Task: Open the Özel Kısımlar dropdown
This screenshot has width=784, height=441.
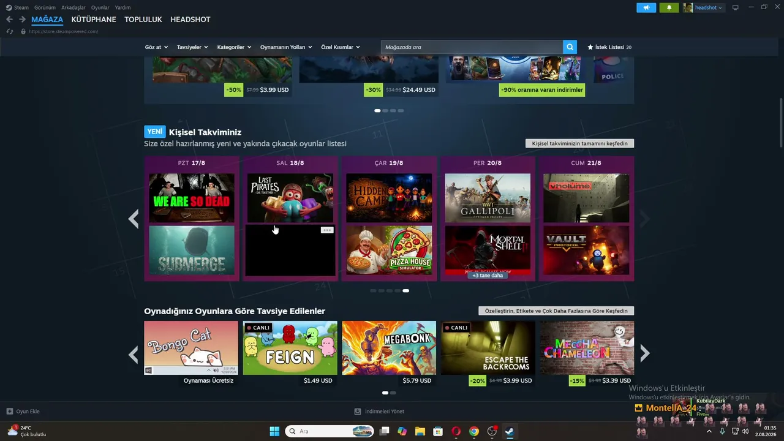Action: coord(341,47)
